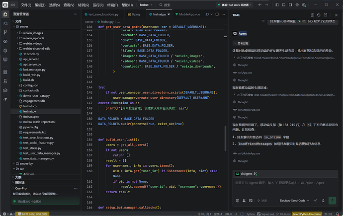The image size is (343, 216).
Task: Click the errors and warnings status indicator
Action: 9,214
